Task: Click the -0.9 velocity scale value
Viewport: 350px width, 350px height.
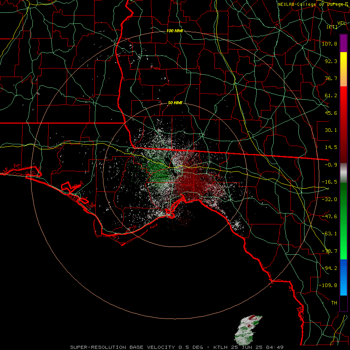Action: pyautogui.click(x=331, y=165)
